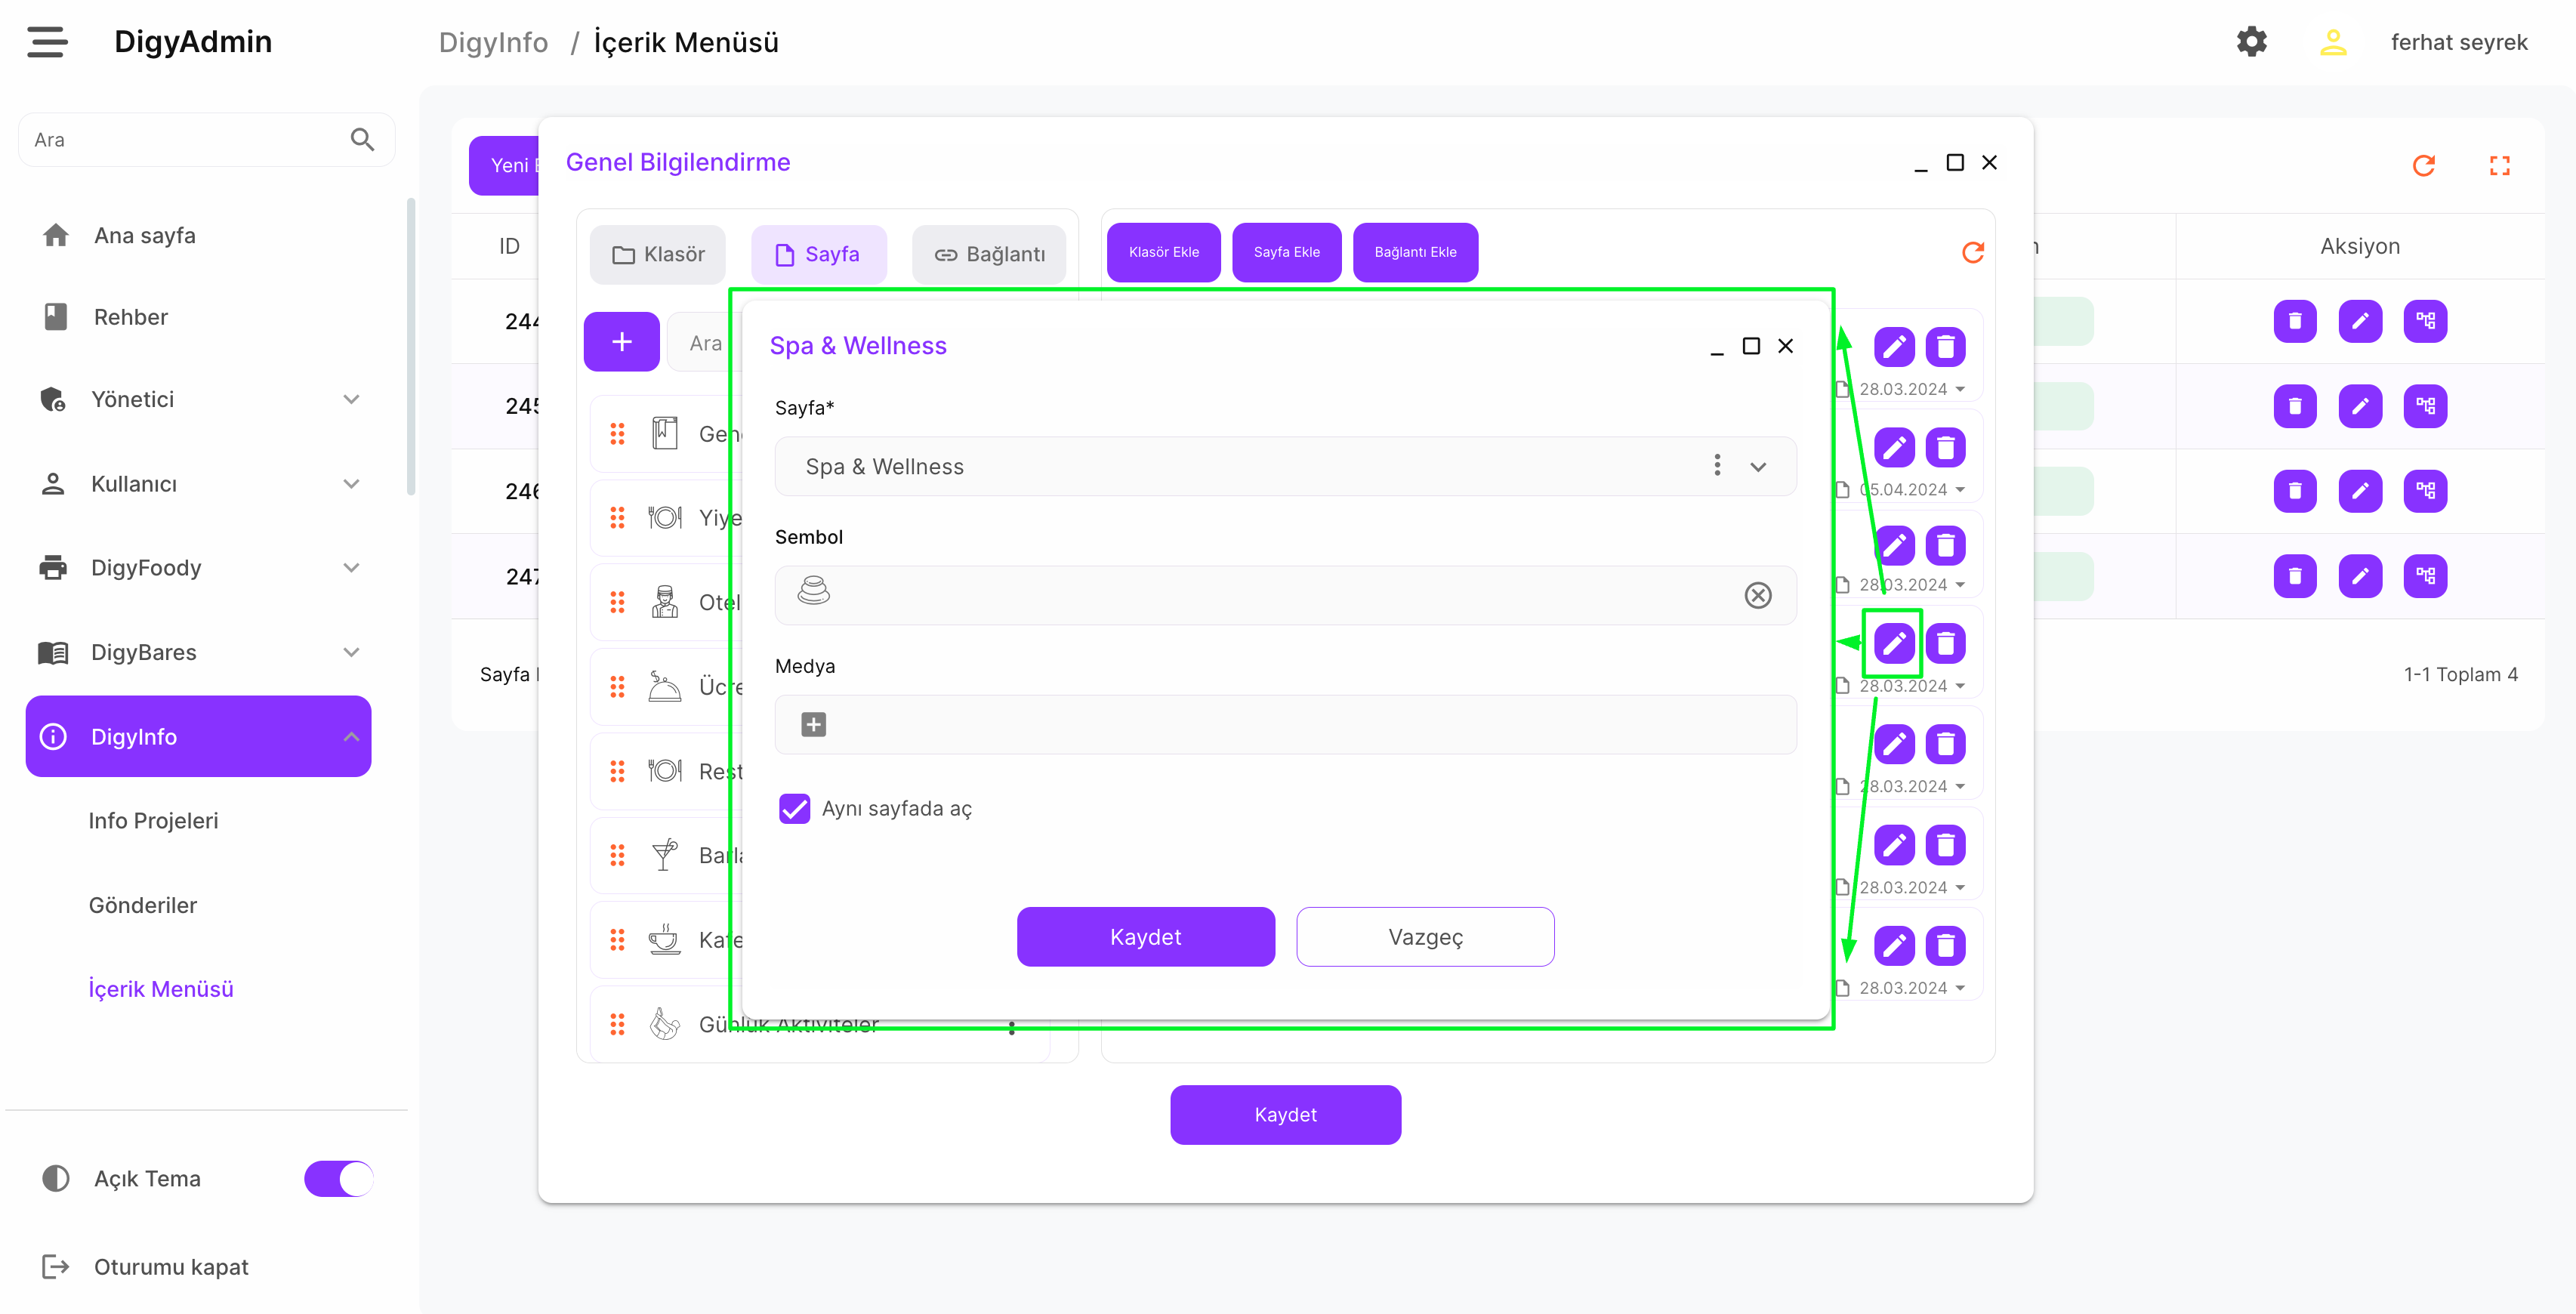This screenshot has width=2576, height=1314.
Task: Open Info Projeleri in the sidebar
Action: (153, 820)
